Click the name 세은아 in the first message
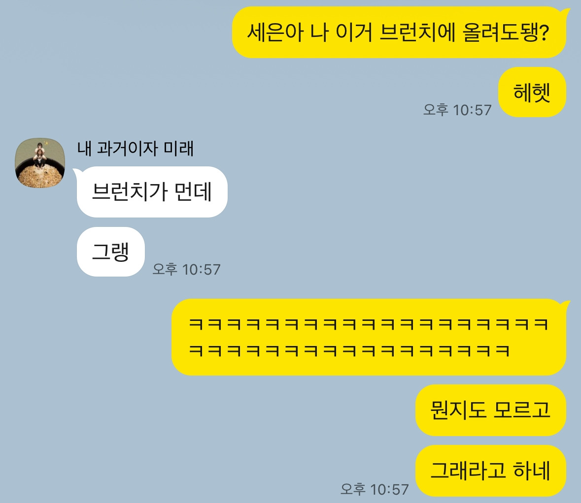This screenshot has height=503, width=581. point(275,32)
